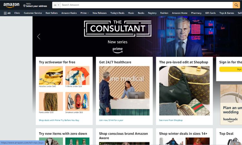The width and height of the screenshot is (242, 145).
Task: Click the yellow Sign in button
Action: (x=231, y=69)
